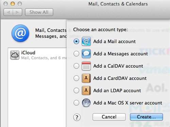Image resolution: width=170 pixels, height=127 pixels.
Task: Select the Add an LDAP account radio button
Action: (76, 90)
